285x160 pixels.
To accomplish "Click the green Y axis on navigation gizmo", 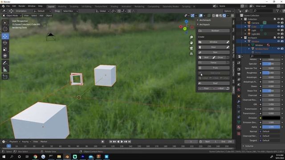I will pyautogui.click(x=185, y=28).
